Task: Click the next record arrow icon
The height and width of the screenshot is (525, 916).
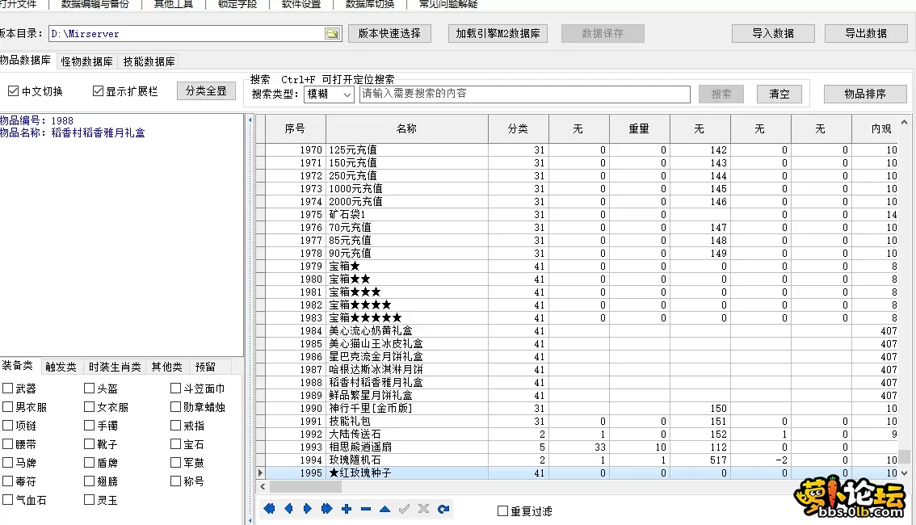Action: coord(308,509)
